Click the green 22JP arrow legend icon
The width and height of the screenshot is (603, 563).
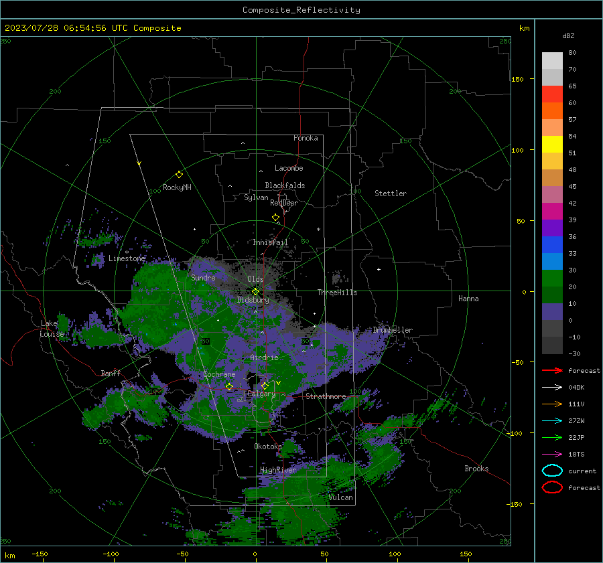pyautogui.click(x=552, y=437)
